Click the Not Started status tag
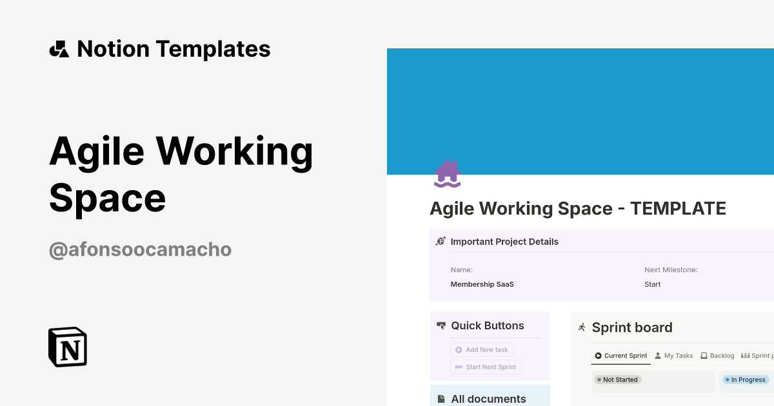 [x=617, y=380]
